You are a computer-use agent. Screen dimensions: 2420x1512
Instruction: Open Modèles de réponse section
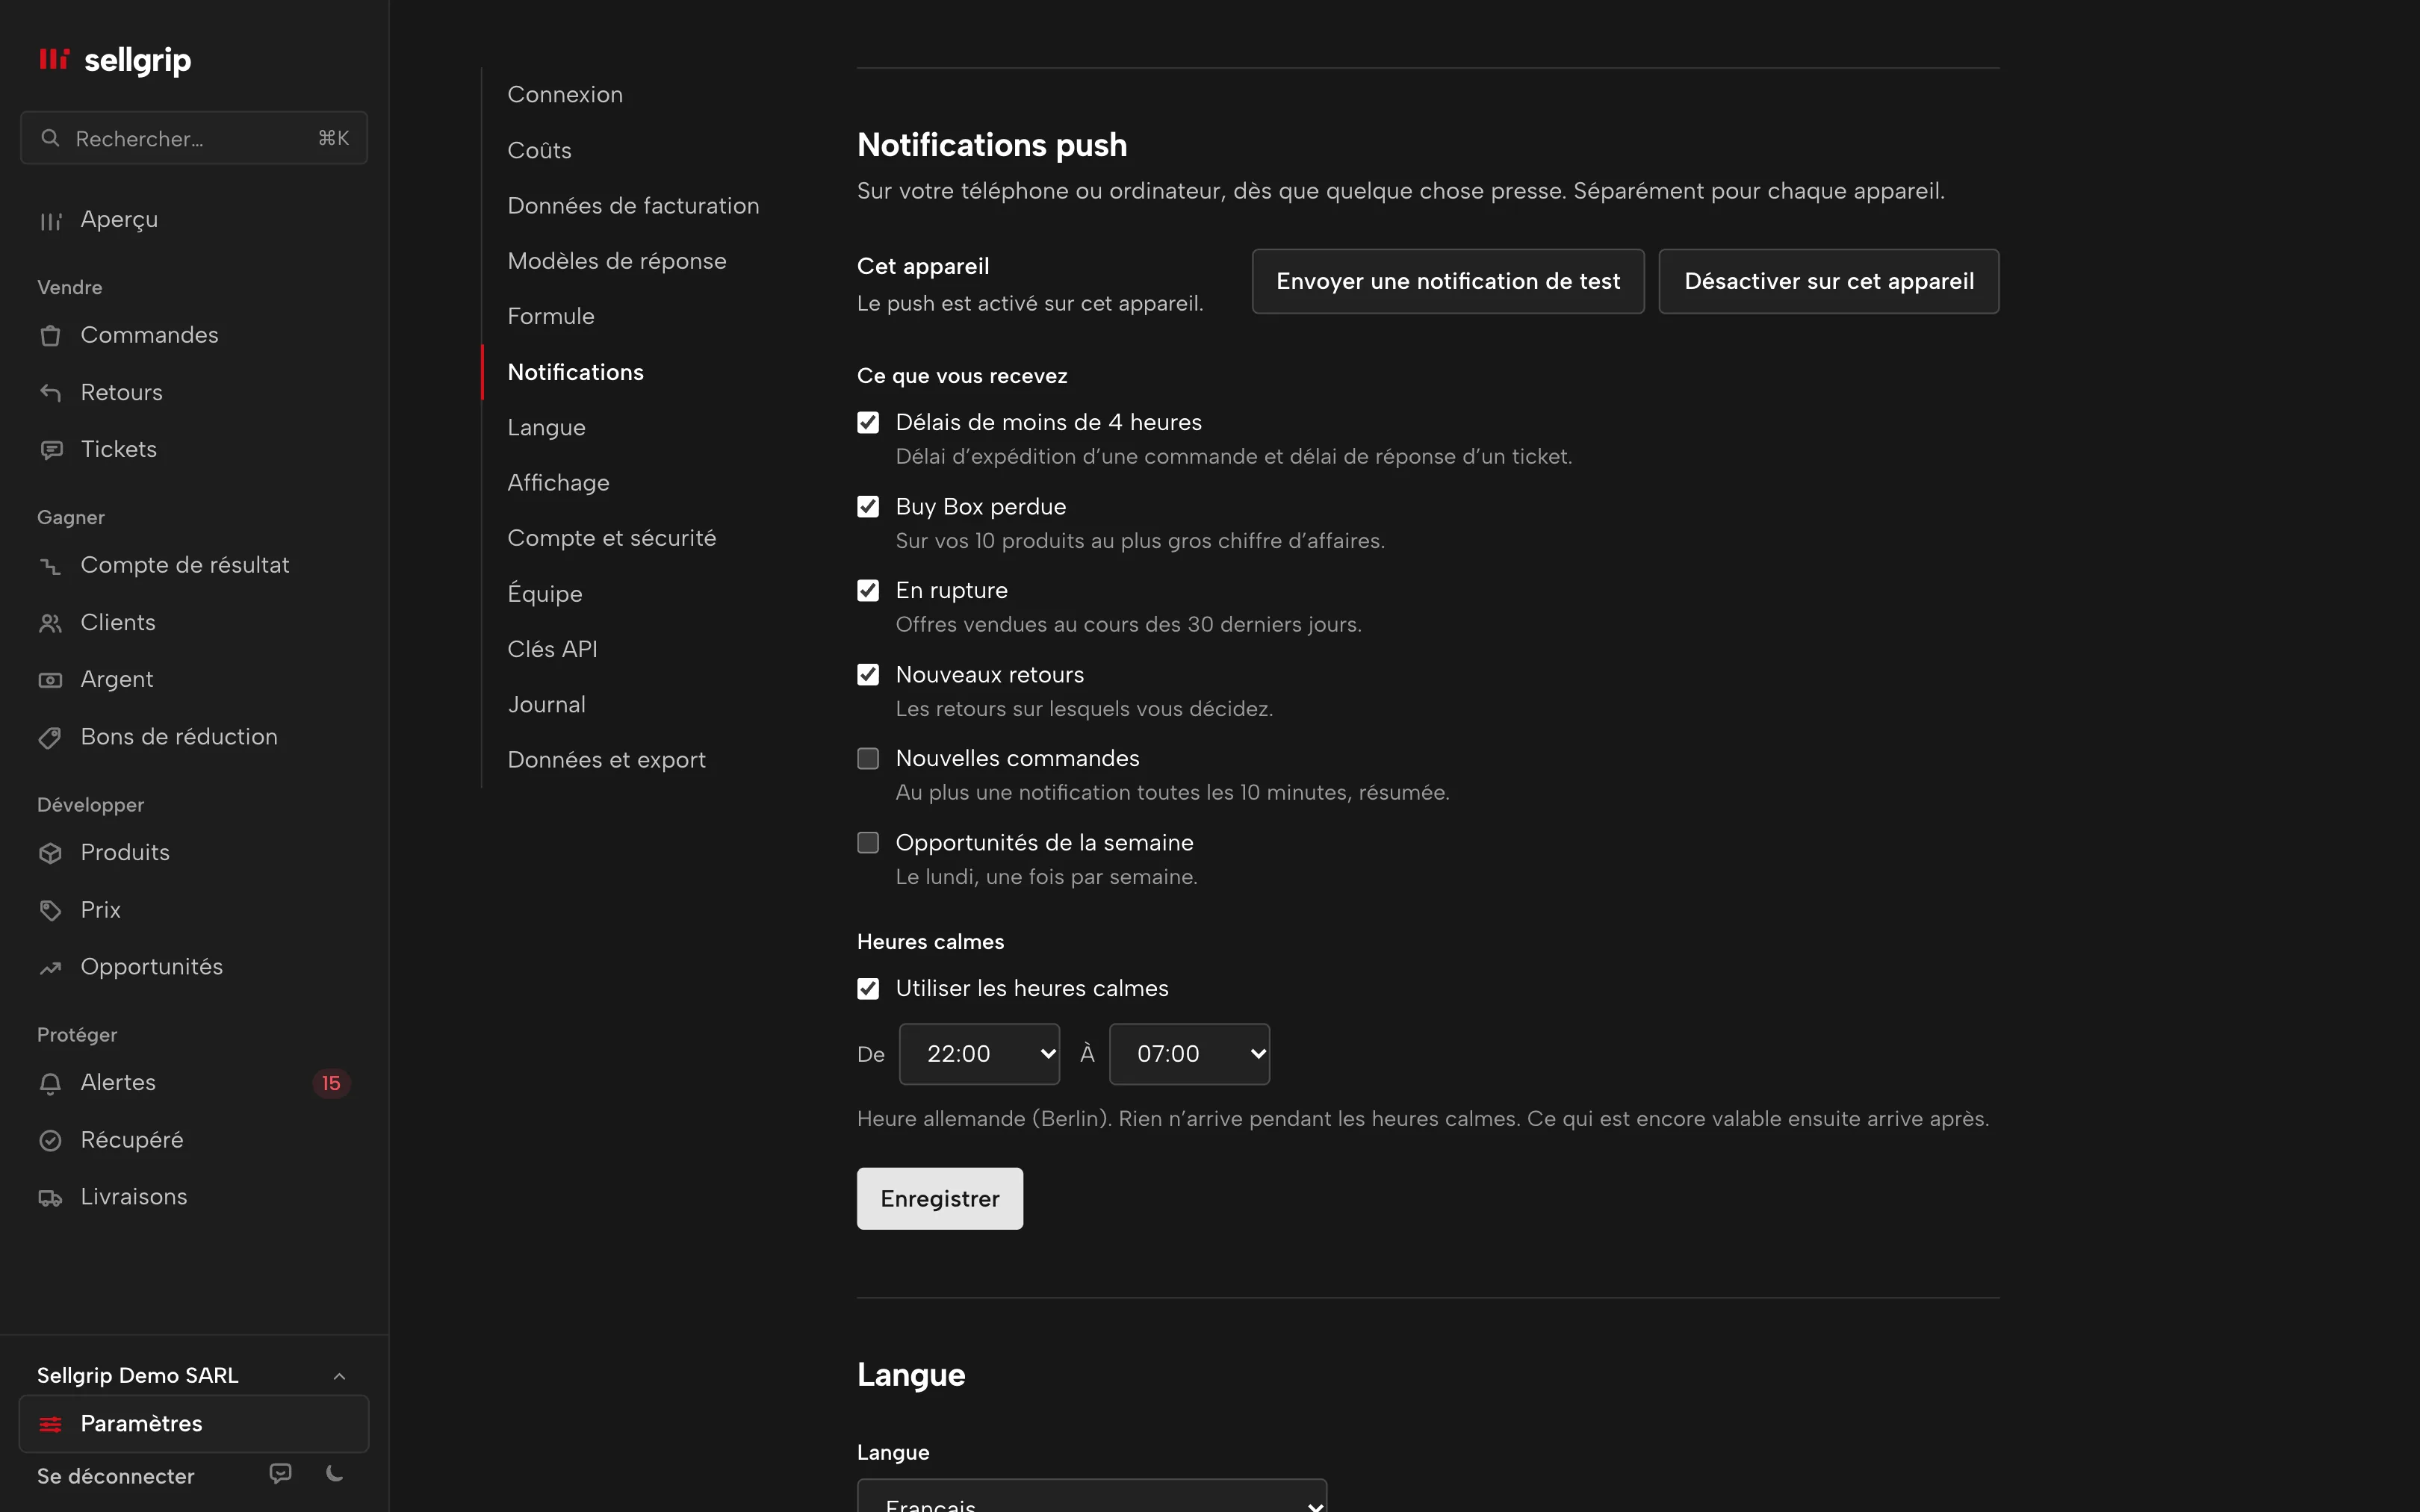pyautogui.click(x=617, y=261)
